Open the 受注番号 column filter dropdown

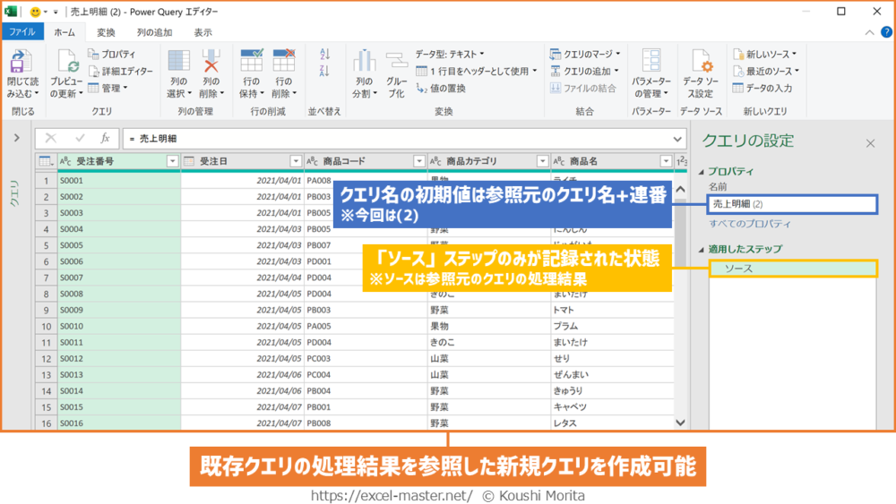click(173, 161)
